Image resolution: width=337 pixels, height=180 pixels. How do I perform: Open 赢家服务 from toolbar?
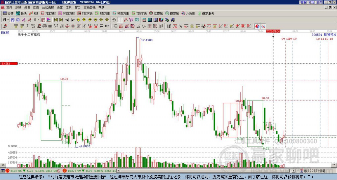(x=206, y=13)
